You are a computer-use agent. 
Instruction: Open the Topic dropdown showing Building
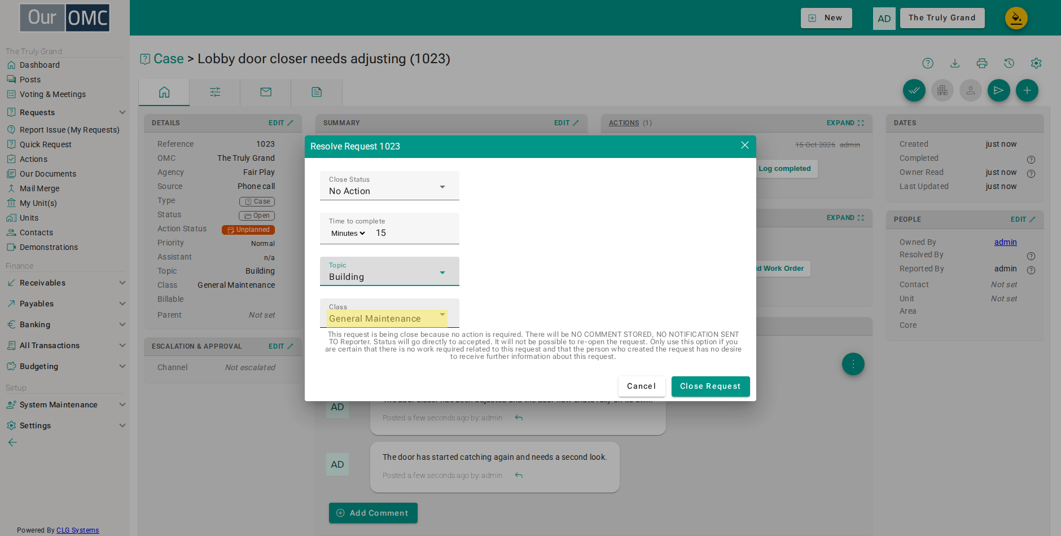tap(389, 271)
